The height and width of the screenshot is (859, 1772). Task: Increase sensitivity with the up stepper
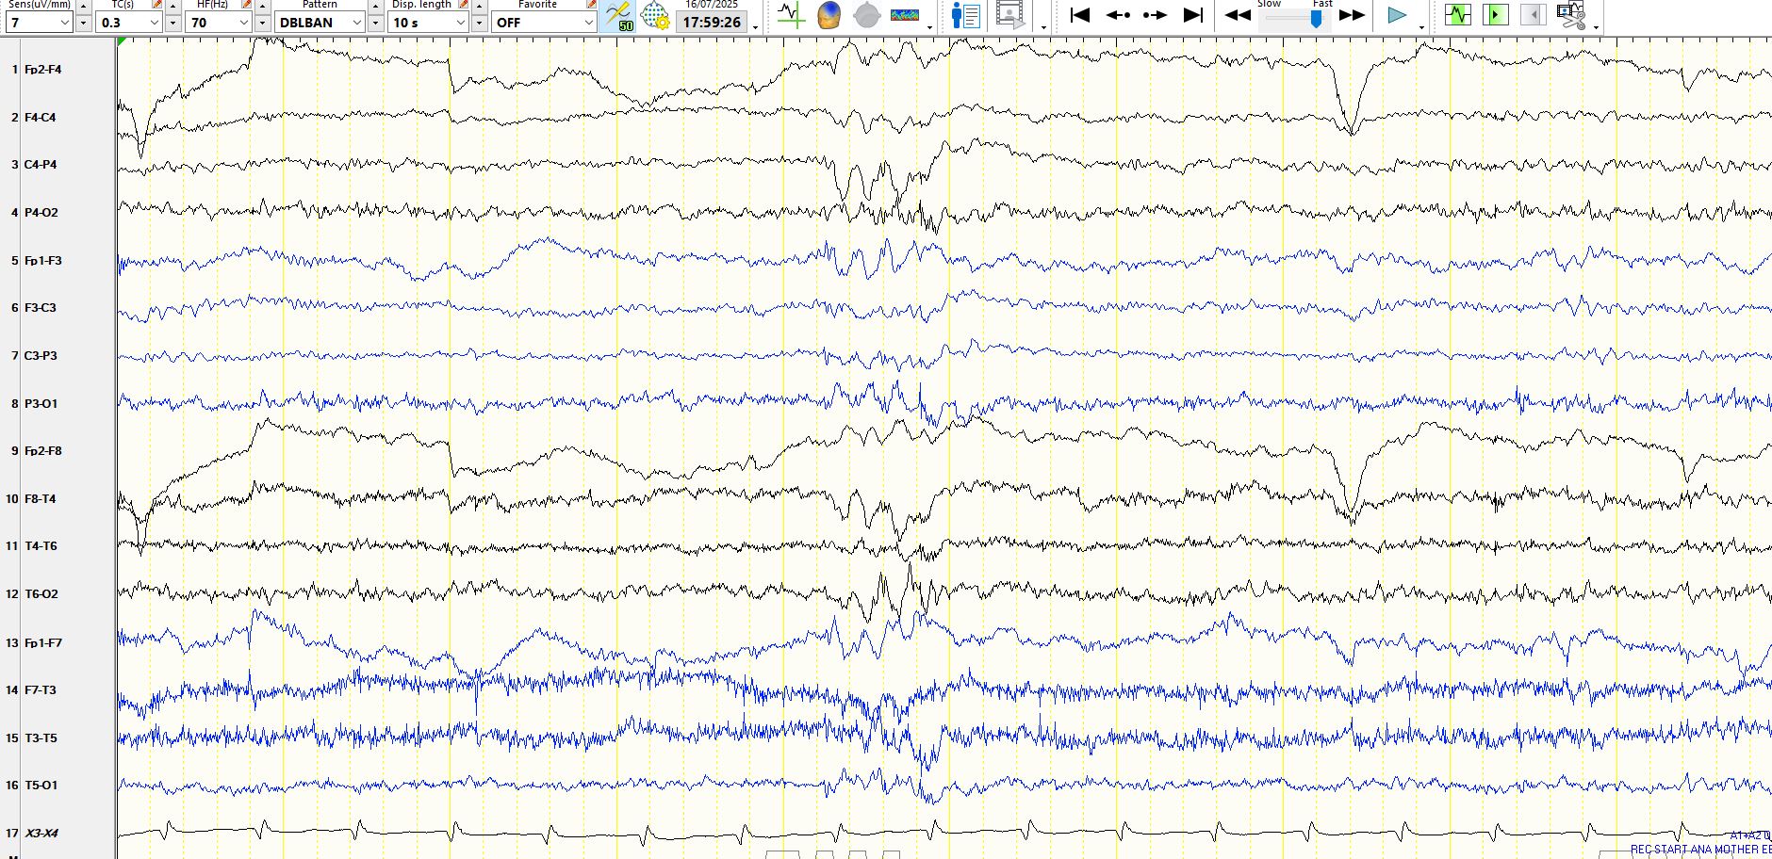click(x=83, y=6)
